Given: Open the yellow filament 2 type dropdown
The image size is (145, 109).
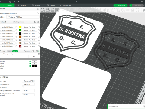Looking at the screenshot, I should [29, 27].
